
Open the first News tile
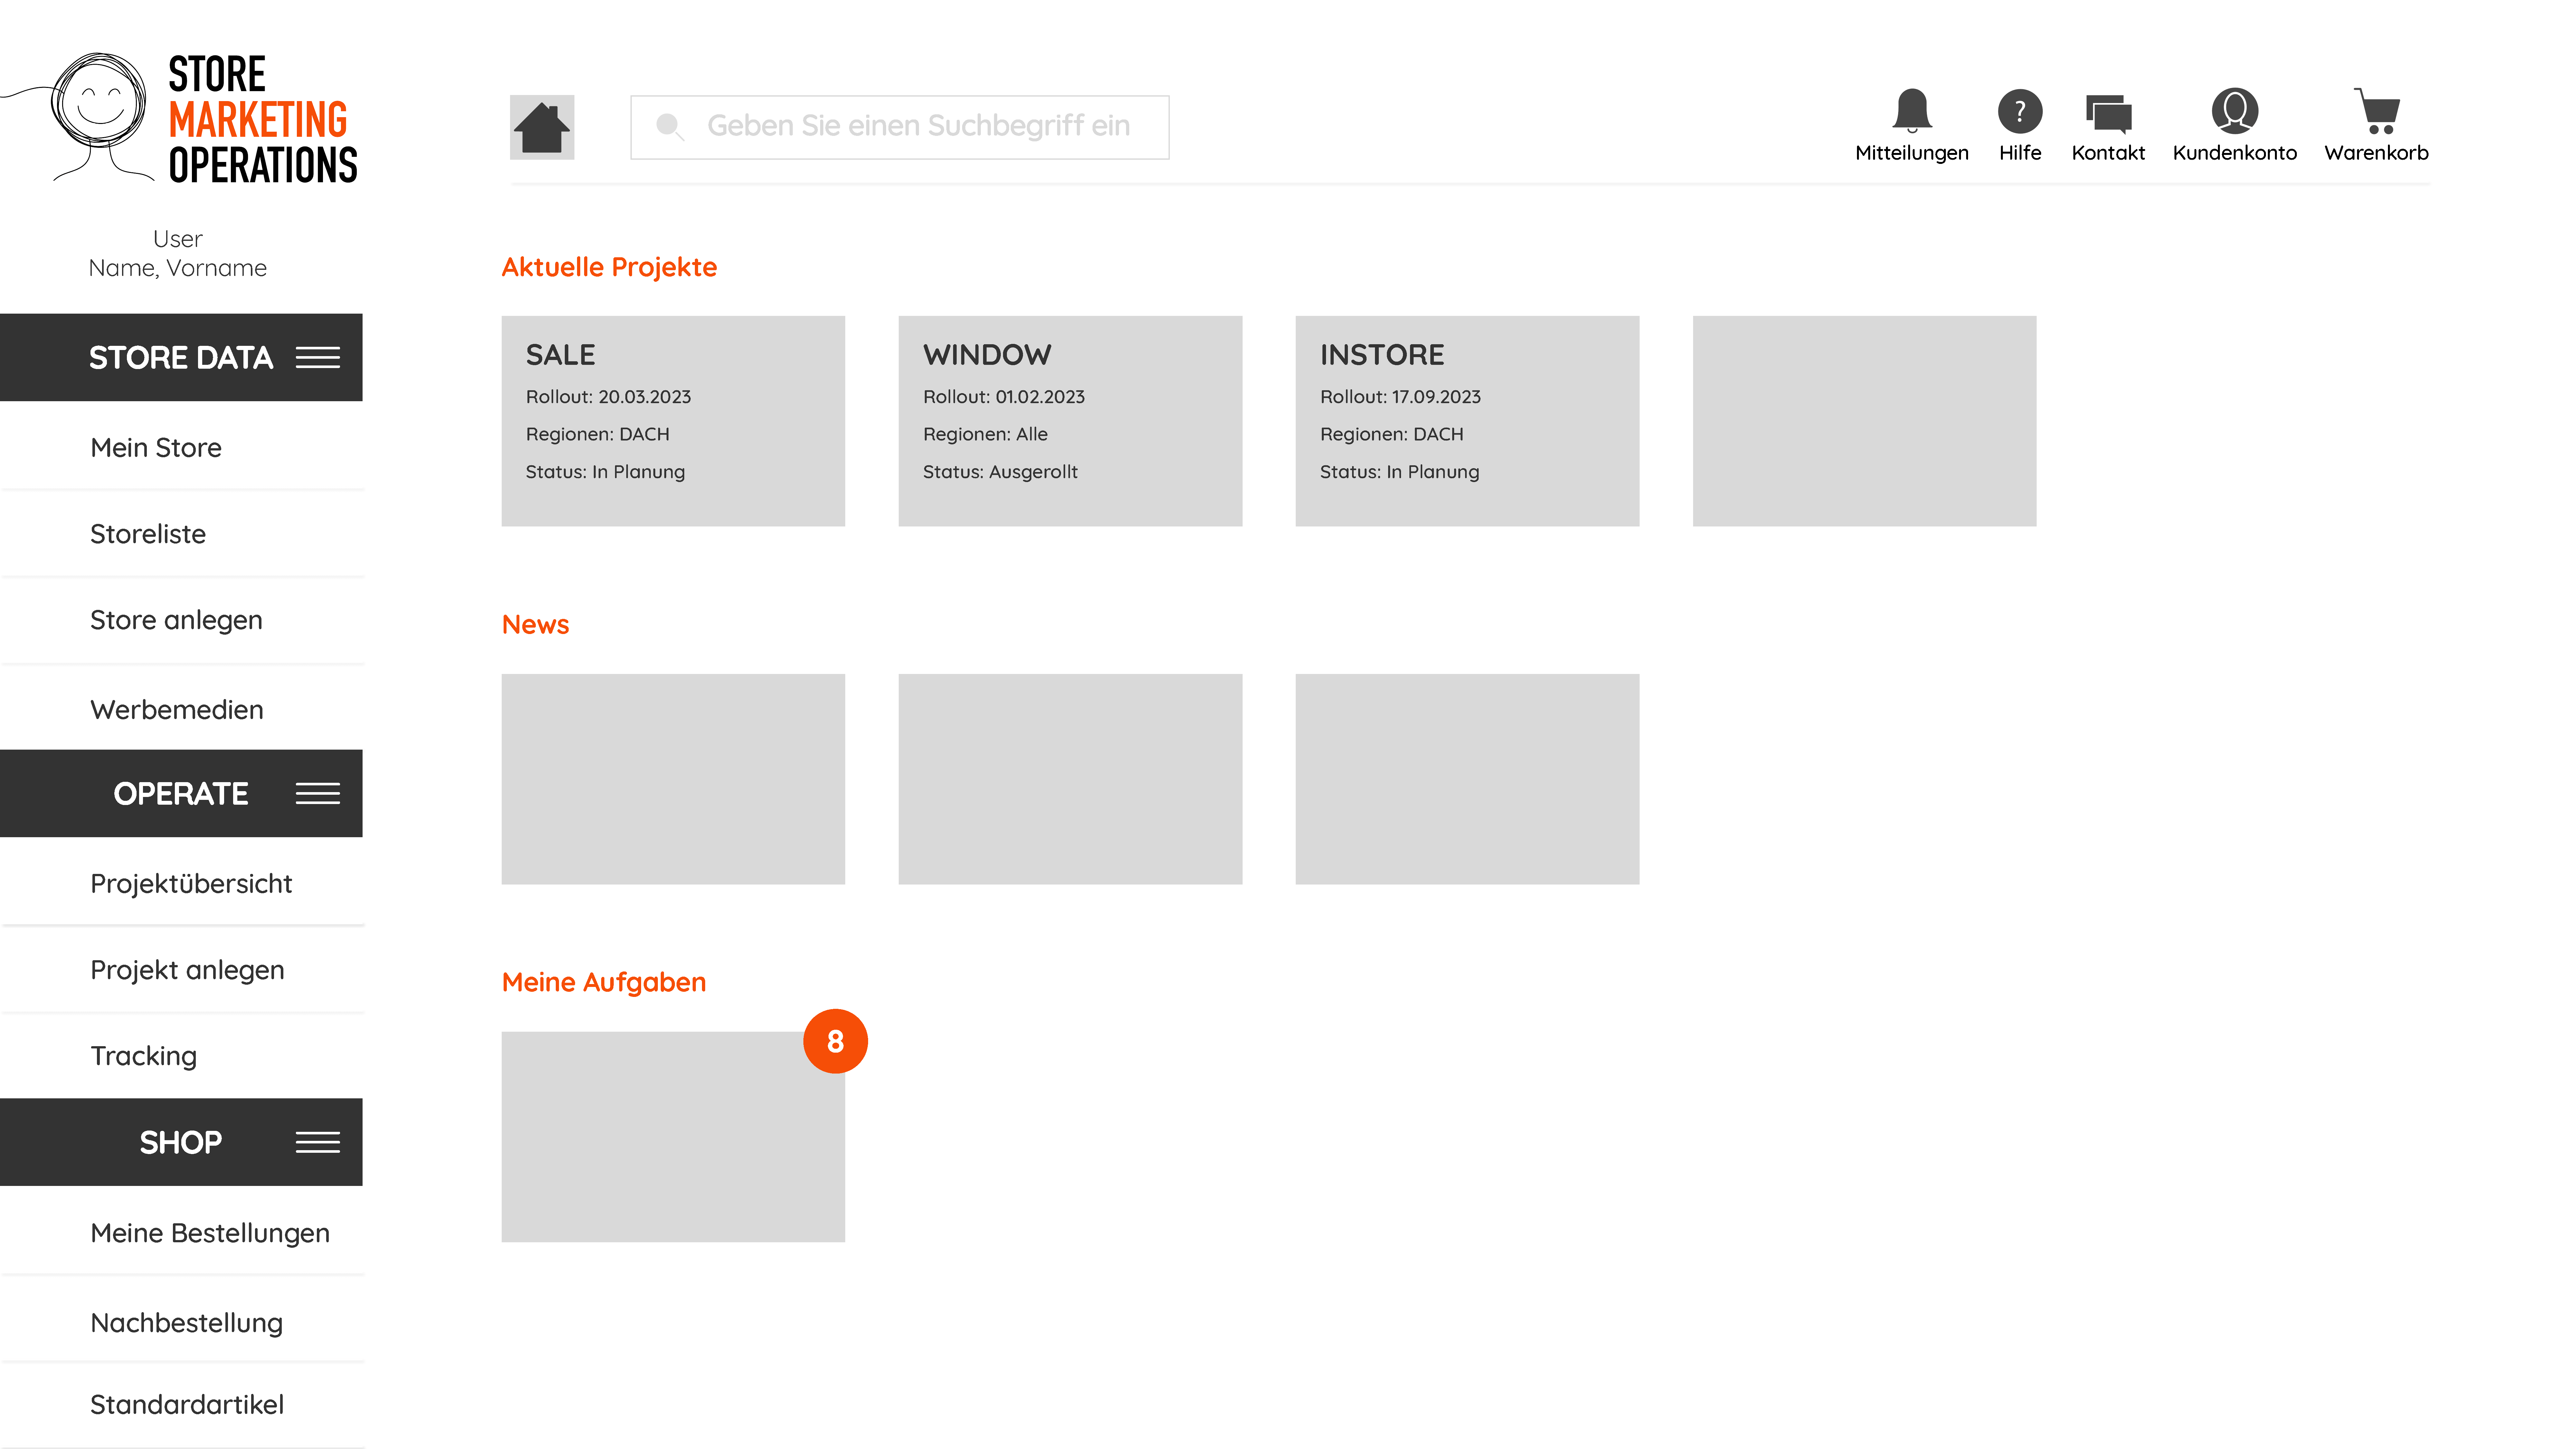[x=673, y=779]
